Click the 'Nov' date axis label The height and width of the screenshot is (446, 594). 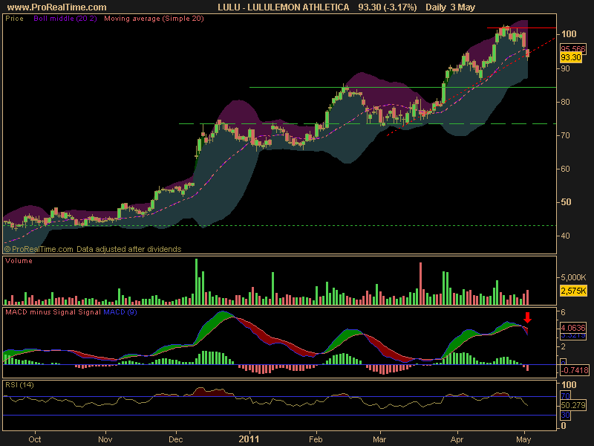point(105,439)
